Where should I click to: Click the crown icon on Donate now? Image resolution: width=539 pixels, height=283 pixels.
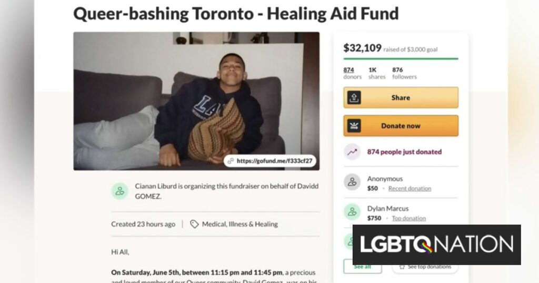pos(354,126)
